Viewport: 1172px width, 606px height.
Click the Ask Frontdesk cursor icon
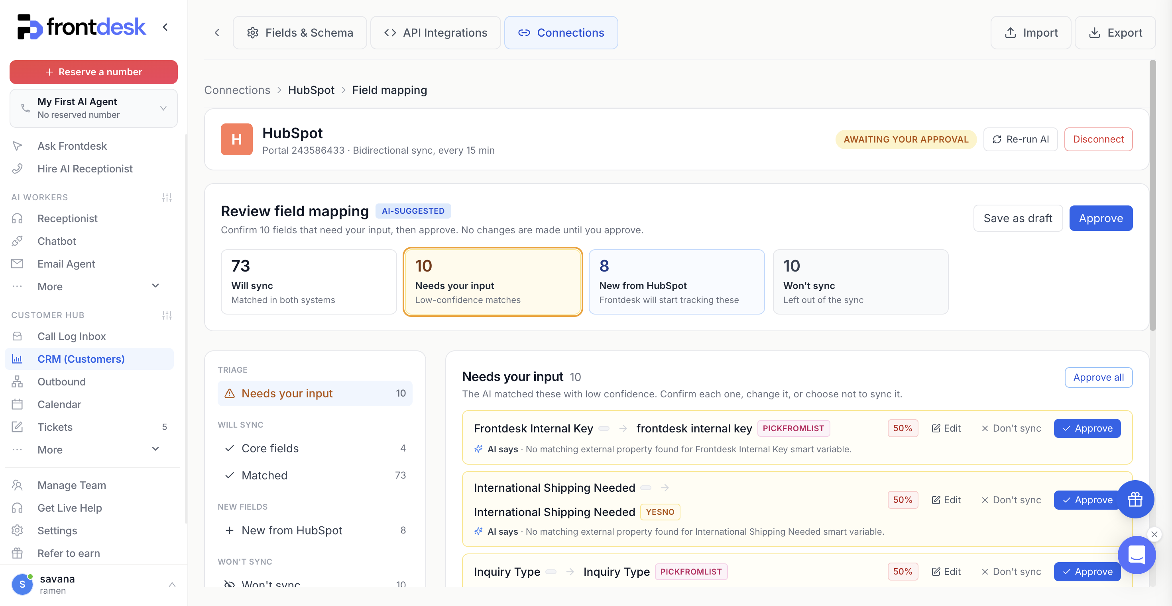[x=17, y=146]
